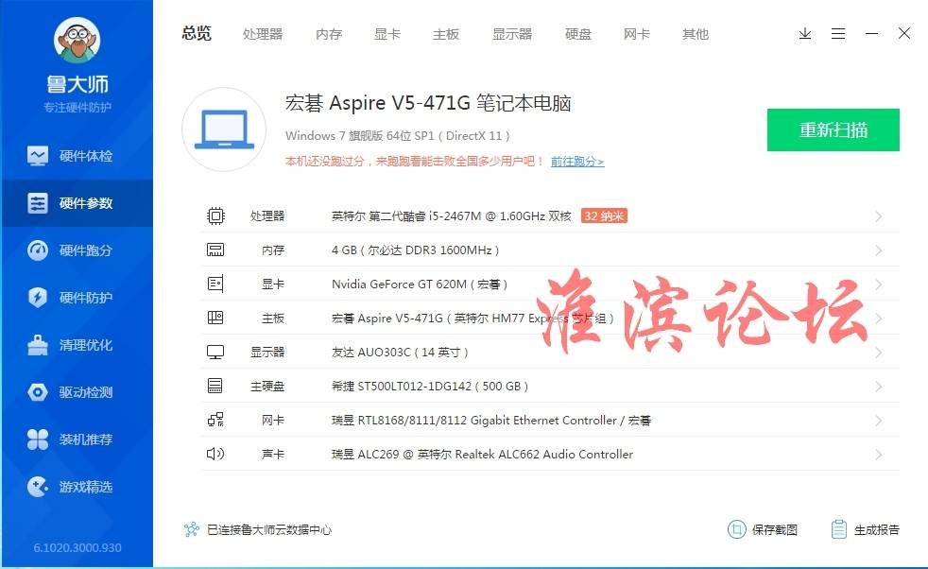This screenshot has width=928, height=569.
Task: Open 装机推荐 clover icon
Action: pos(37,440)
